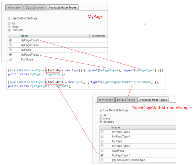Choose the Selected radio in bottom TypedPageWithAttributeSample panel

[x=101, y=122]
